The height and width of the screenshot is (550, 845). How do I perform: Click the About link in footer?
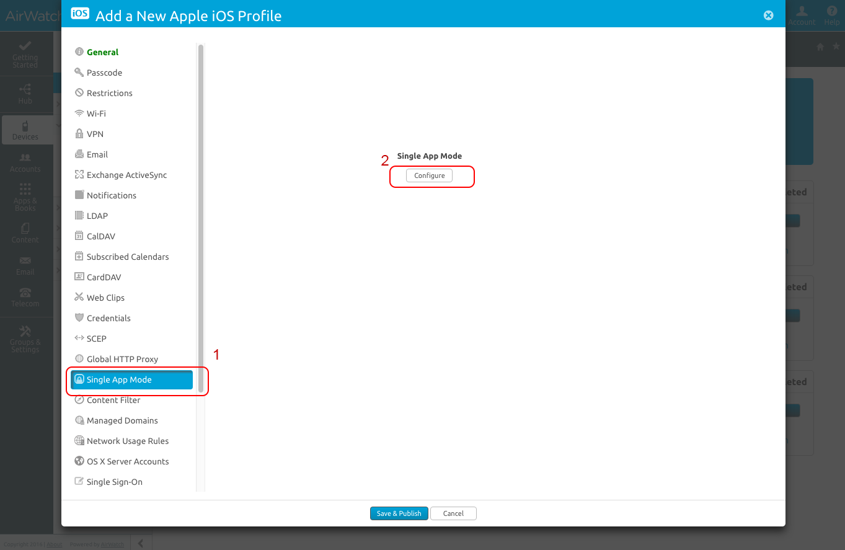click(x=55, y=544)
